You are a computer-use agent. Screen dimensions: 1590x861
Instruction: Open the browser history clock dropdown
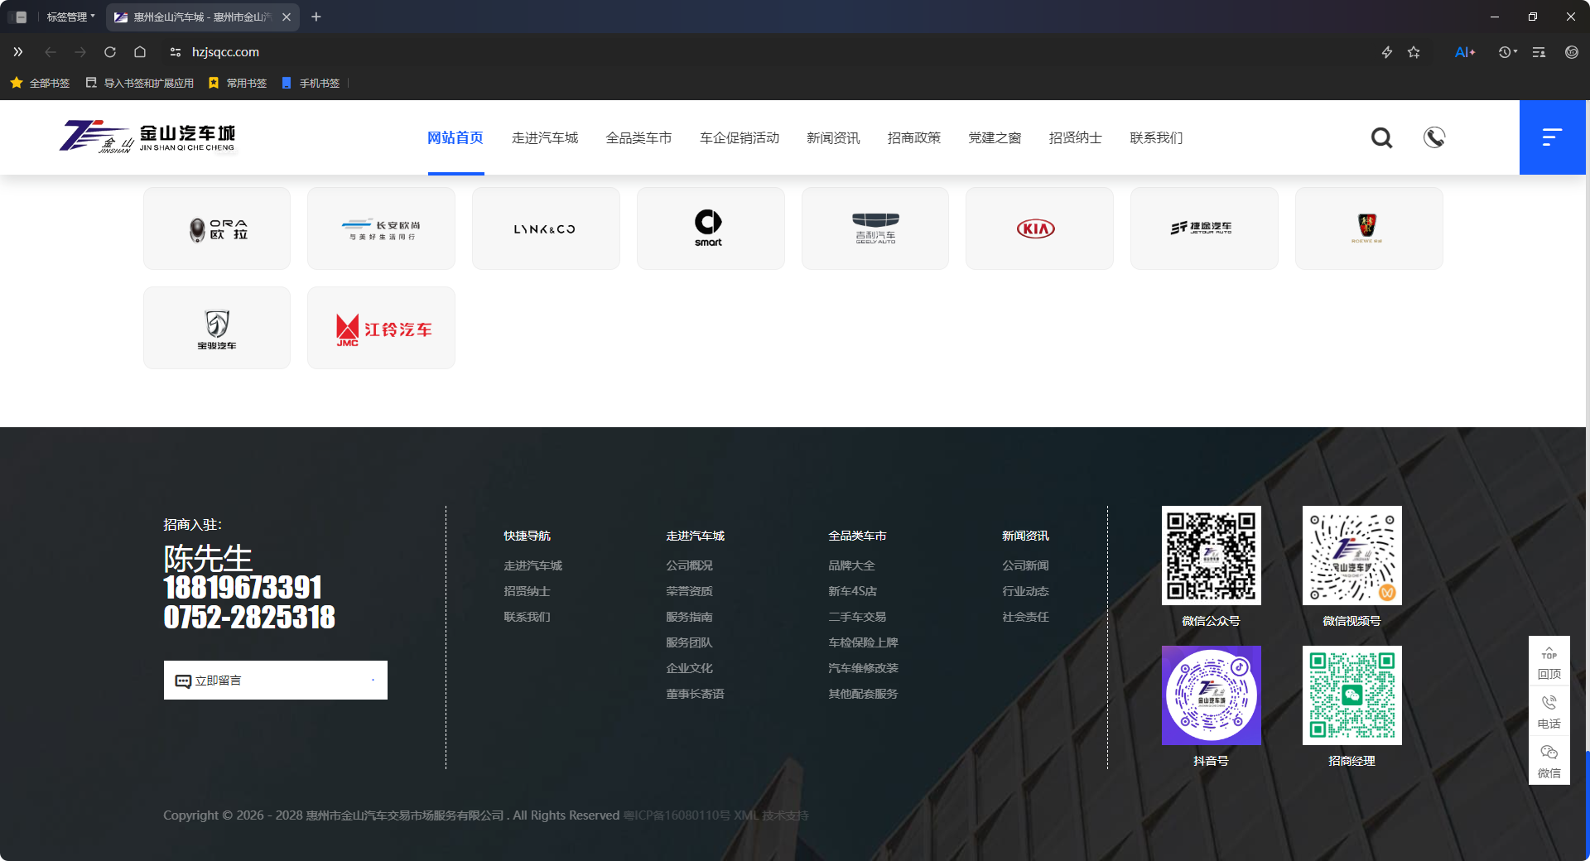(x=1507, y=52)
